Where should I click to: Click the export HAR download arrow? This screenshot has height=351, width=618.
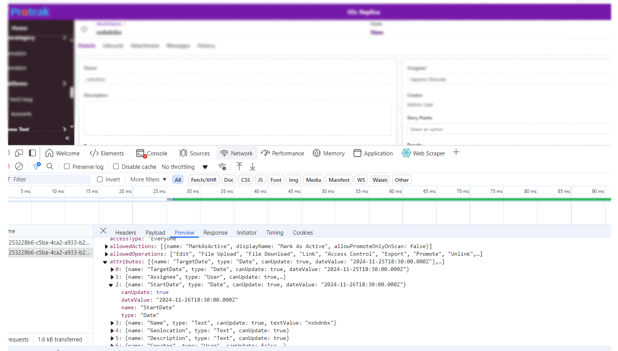coord(252,167)
